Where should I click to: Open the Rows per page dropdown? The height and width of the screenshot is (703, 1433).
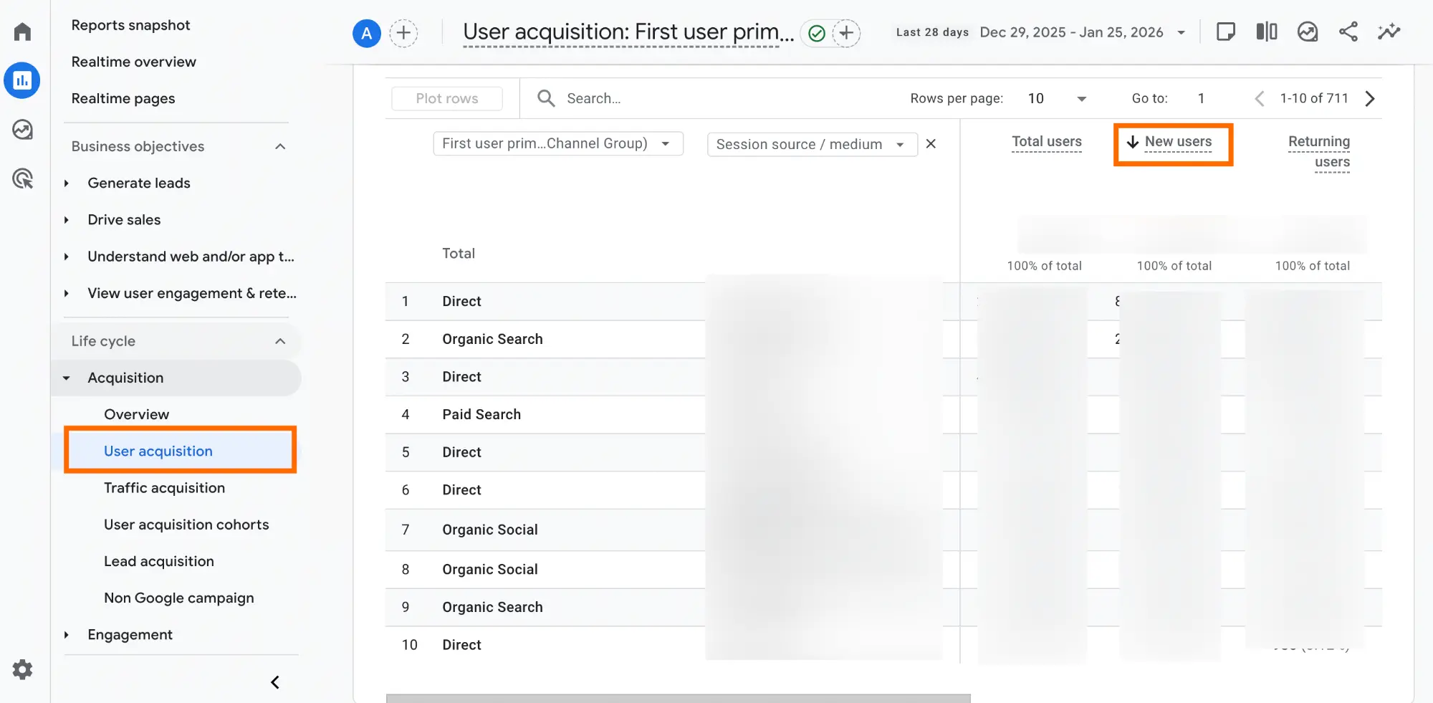click(1057, 99)
